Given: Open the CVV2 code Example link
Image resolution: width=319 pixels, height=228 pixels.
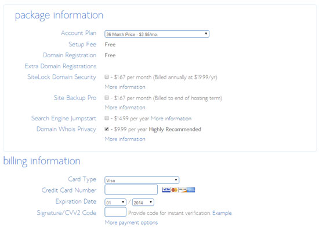Looking at the screenshot, I should (x=222, y=213).
